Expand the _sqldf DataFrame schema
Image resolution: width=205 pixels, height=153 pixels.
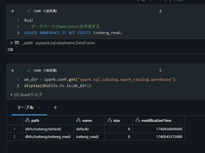click(12, 43)
